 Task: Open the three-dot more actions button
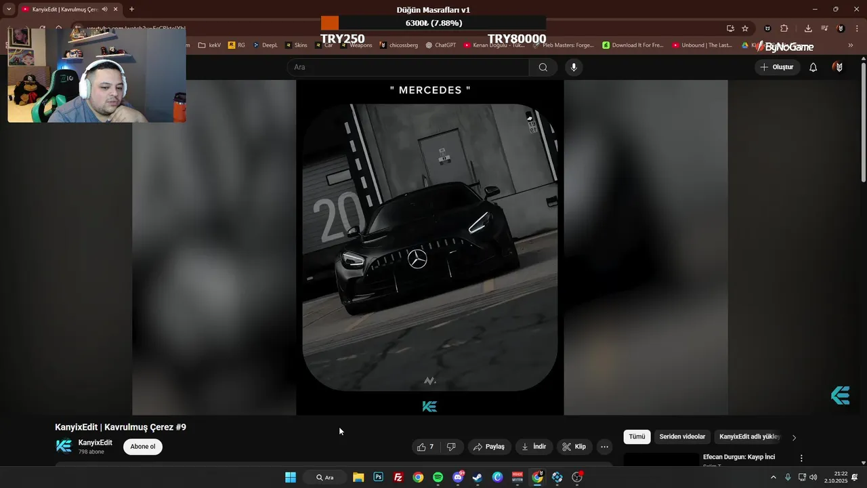pyautogui.click(x=605, y=447)
